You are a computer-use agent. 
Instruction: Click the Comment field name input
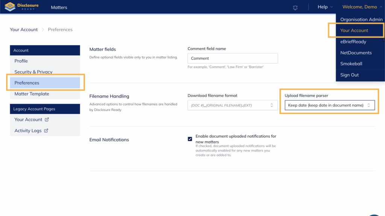click(232, 58)
